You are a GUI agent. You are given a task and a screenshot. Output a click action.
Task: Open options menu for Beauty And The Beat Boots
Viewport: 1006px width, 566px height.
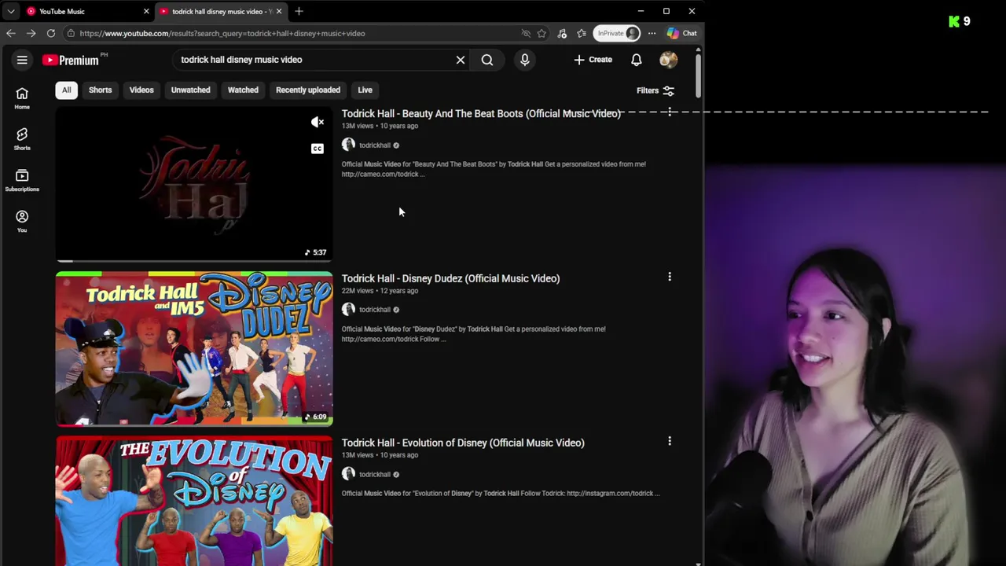point(670,112)
